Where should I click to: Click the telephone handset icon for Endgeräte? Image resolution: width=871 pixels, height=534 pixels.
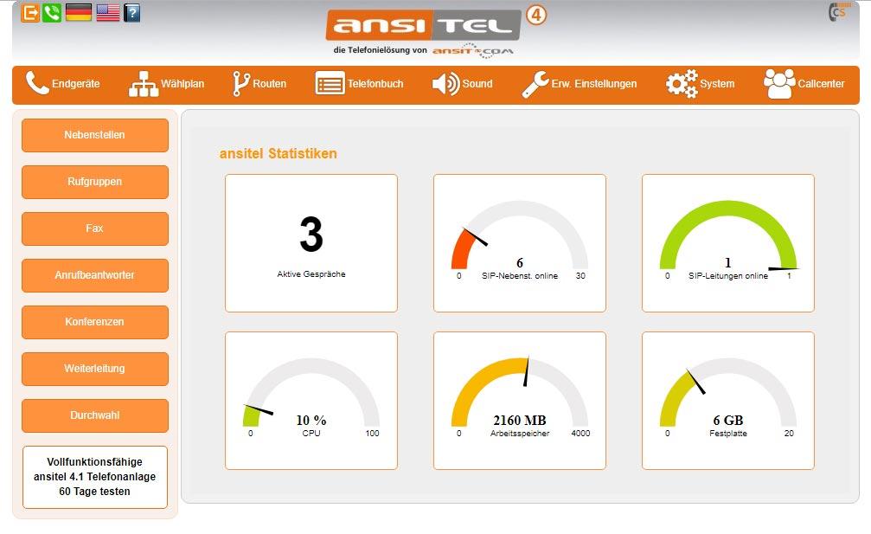[37, 83]
